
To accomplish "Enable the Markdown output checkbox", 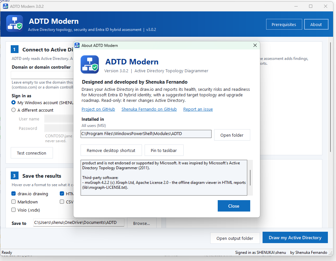I will coord(14,202).
